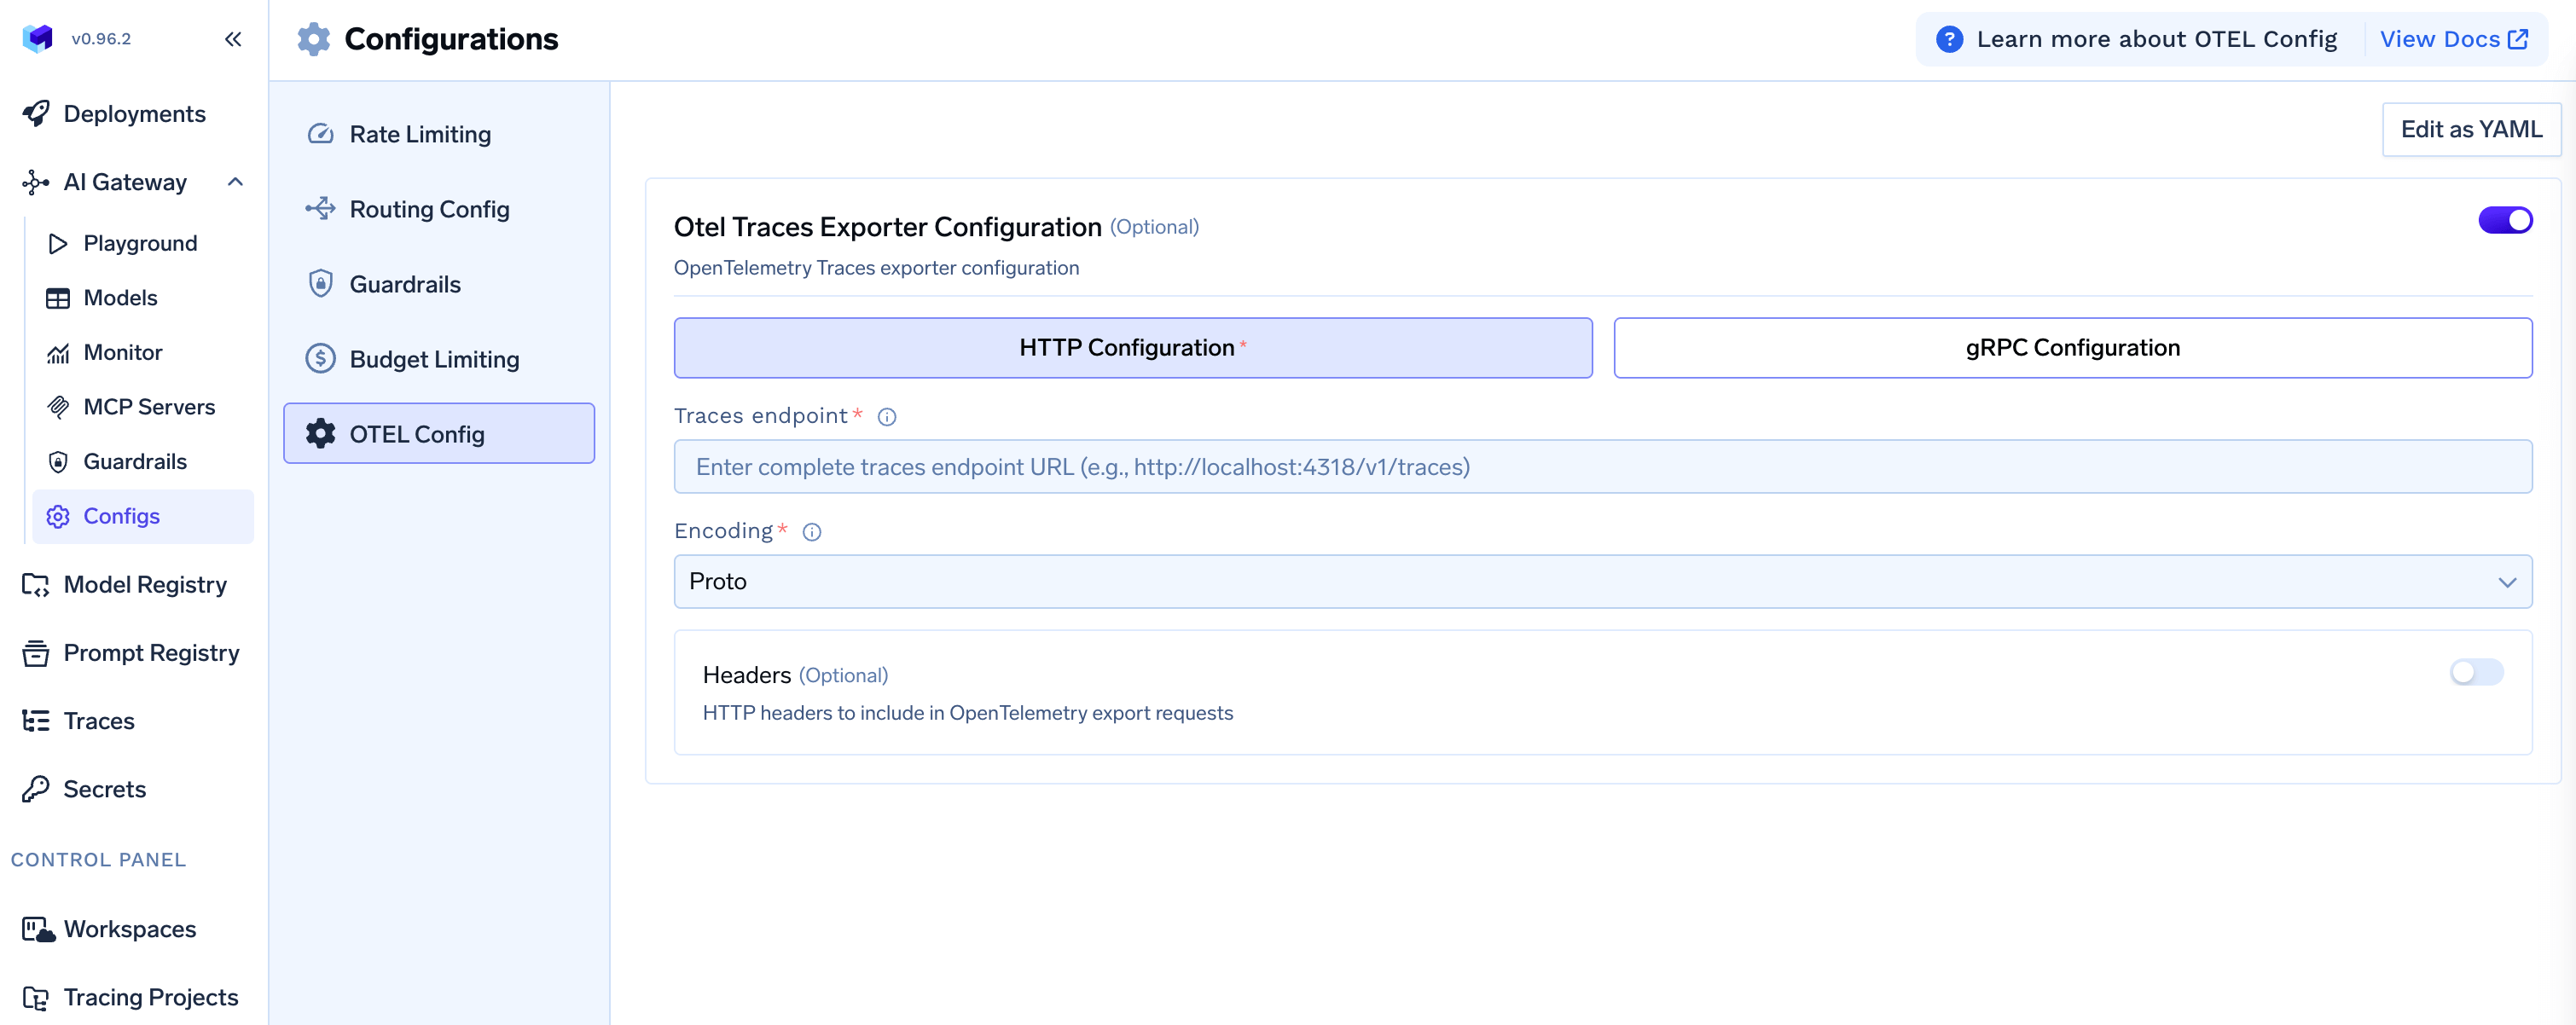Click the Deployments rocket icon
The image size is (2576, 1025).
[x=36, y=114]
